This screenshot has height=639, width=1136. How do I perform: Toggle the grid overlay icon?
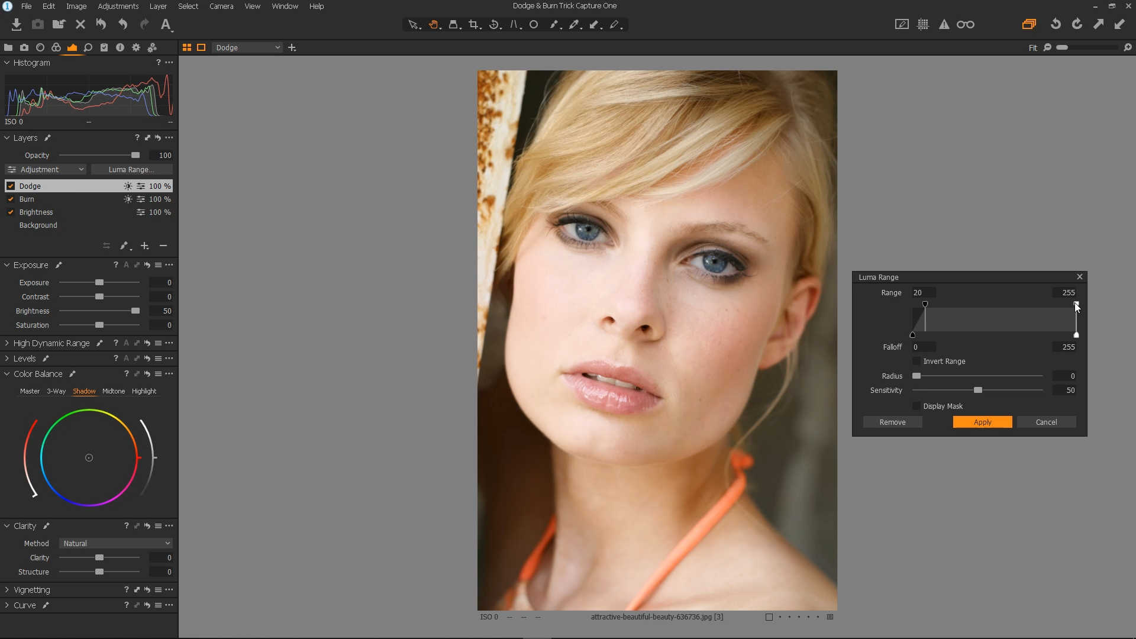[923, 24]
